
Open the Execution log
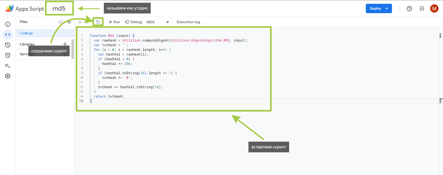tap(188, 22)
